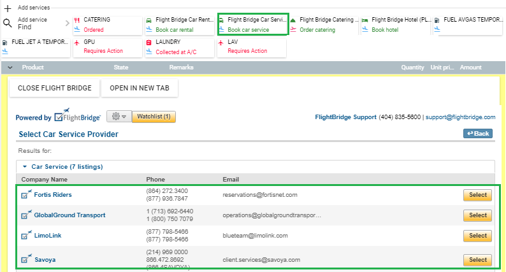The height and width of the screenshot is (272, 506).
Task: Click the FlightBridge check icon beside Fortis Riders
Action: 27,194
